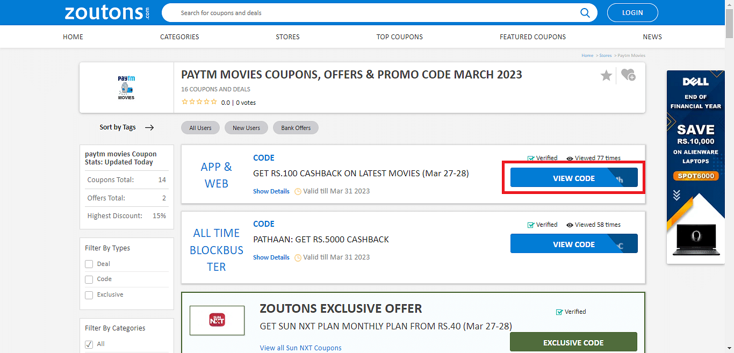Tick the Exclusive filter checkbox
This screenshot has height=353, width=734.
(x=89, y=295)
